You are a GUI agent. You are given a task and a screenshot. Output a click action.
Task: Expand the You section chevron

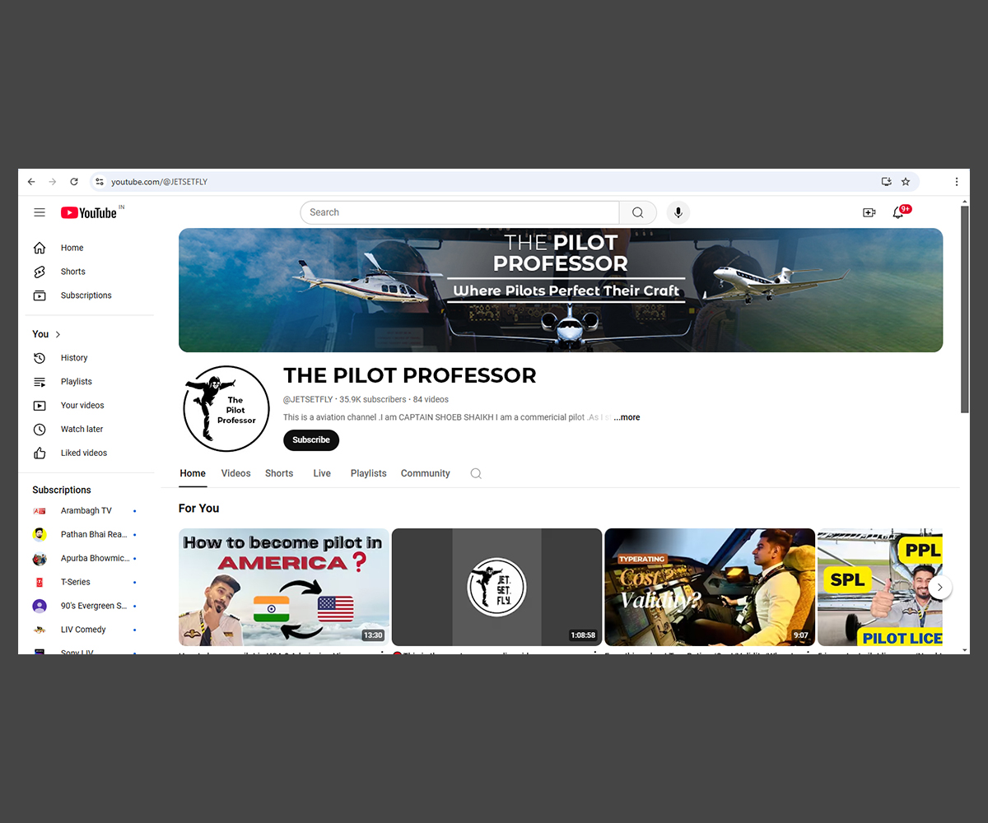58,334
